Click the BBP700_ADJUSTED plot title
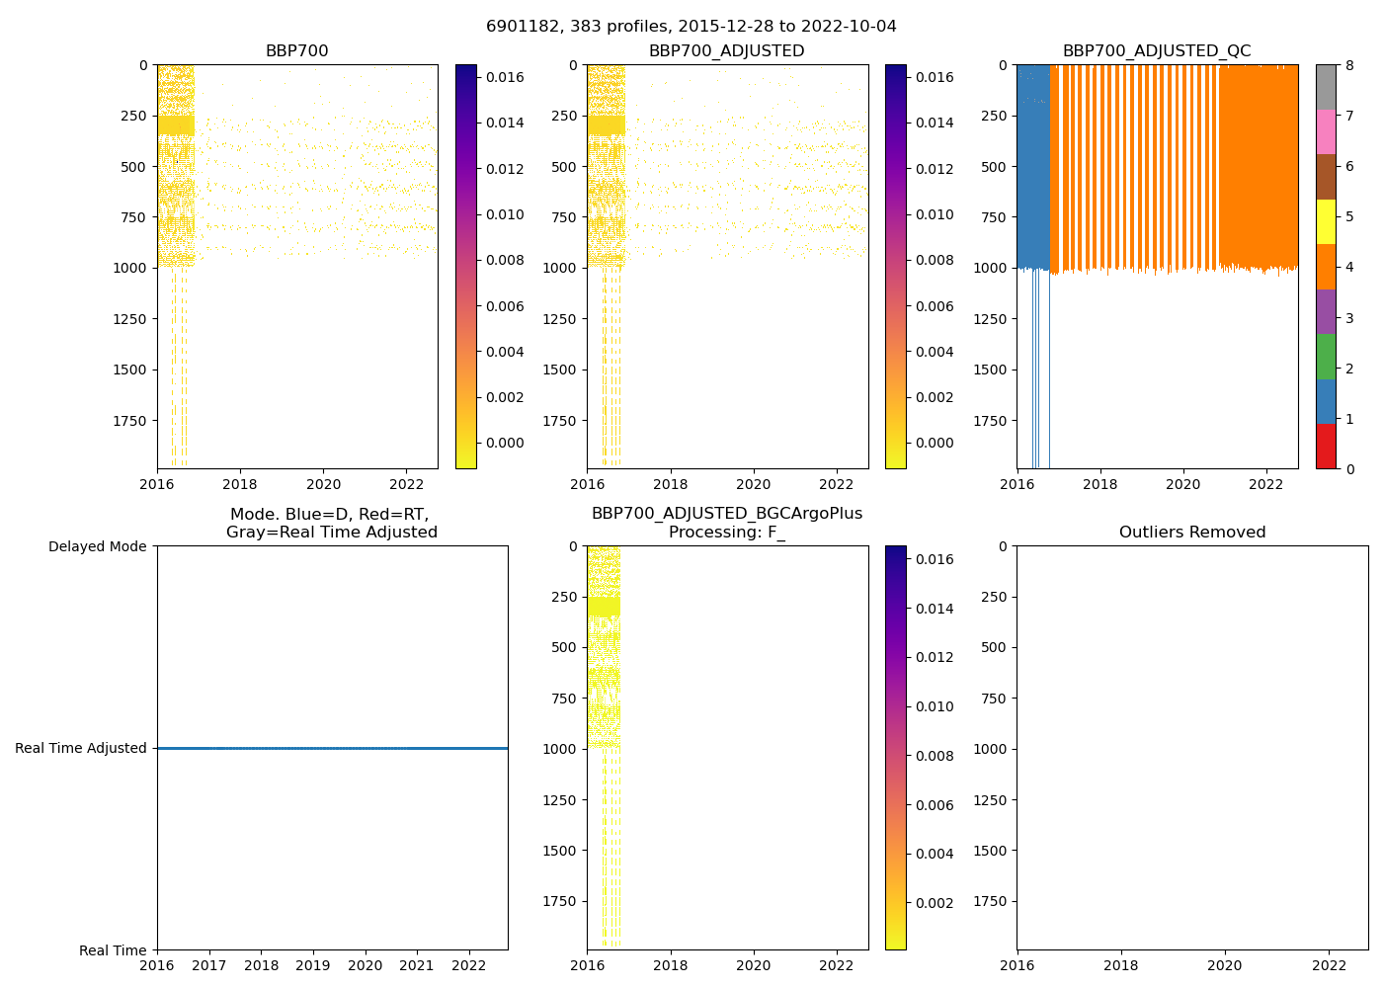The width and height of the screenshot is (1383, 988). pyautogui.click(x=726, y=51)
